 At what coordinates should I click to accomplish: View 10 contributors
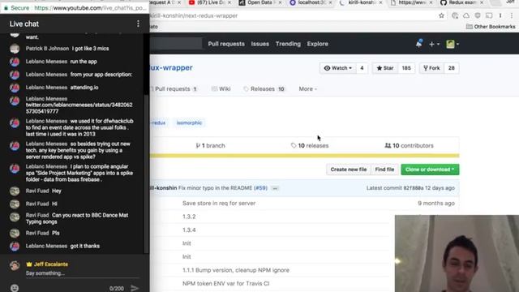pyautogui.click(x=409, y=146)
